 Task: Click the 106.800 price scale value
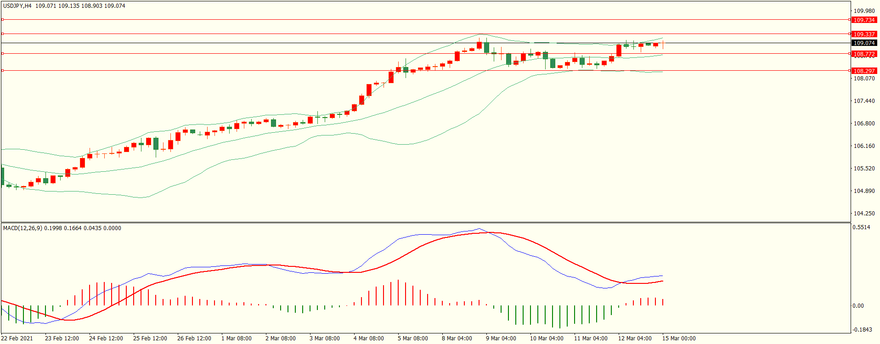tap(864, 124)
